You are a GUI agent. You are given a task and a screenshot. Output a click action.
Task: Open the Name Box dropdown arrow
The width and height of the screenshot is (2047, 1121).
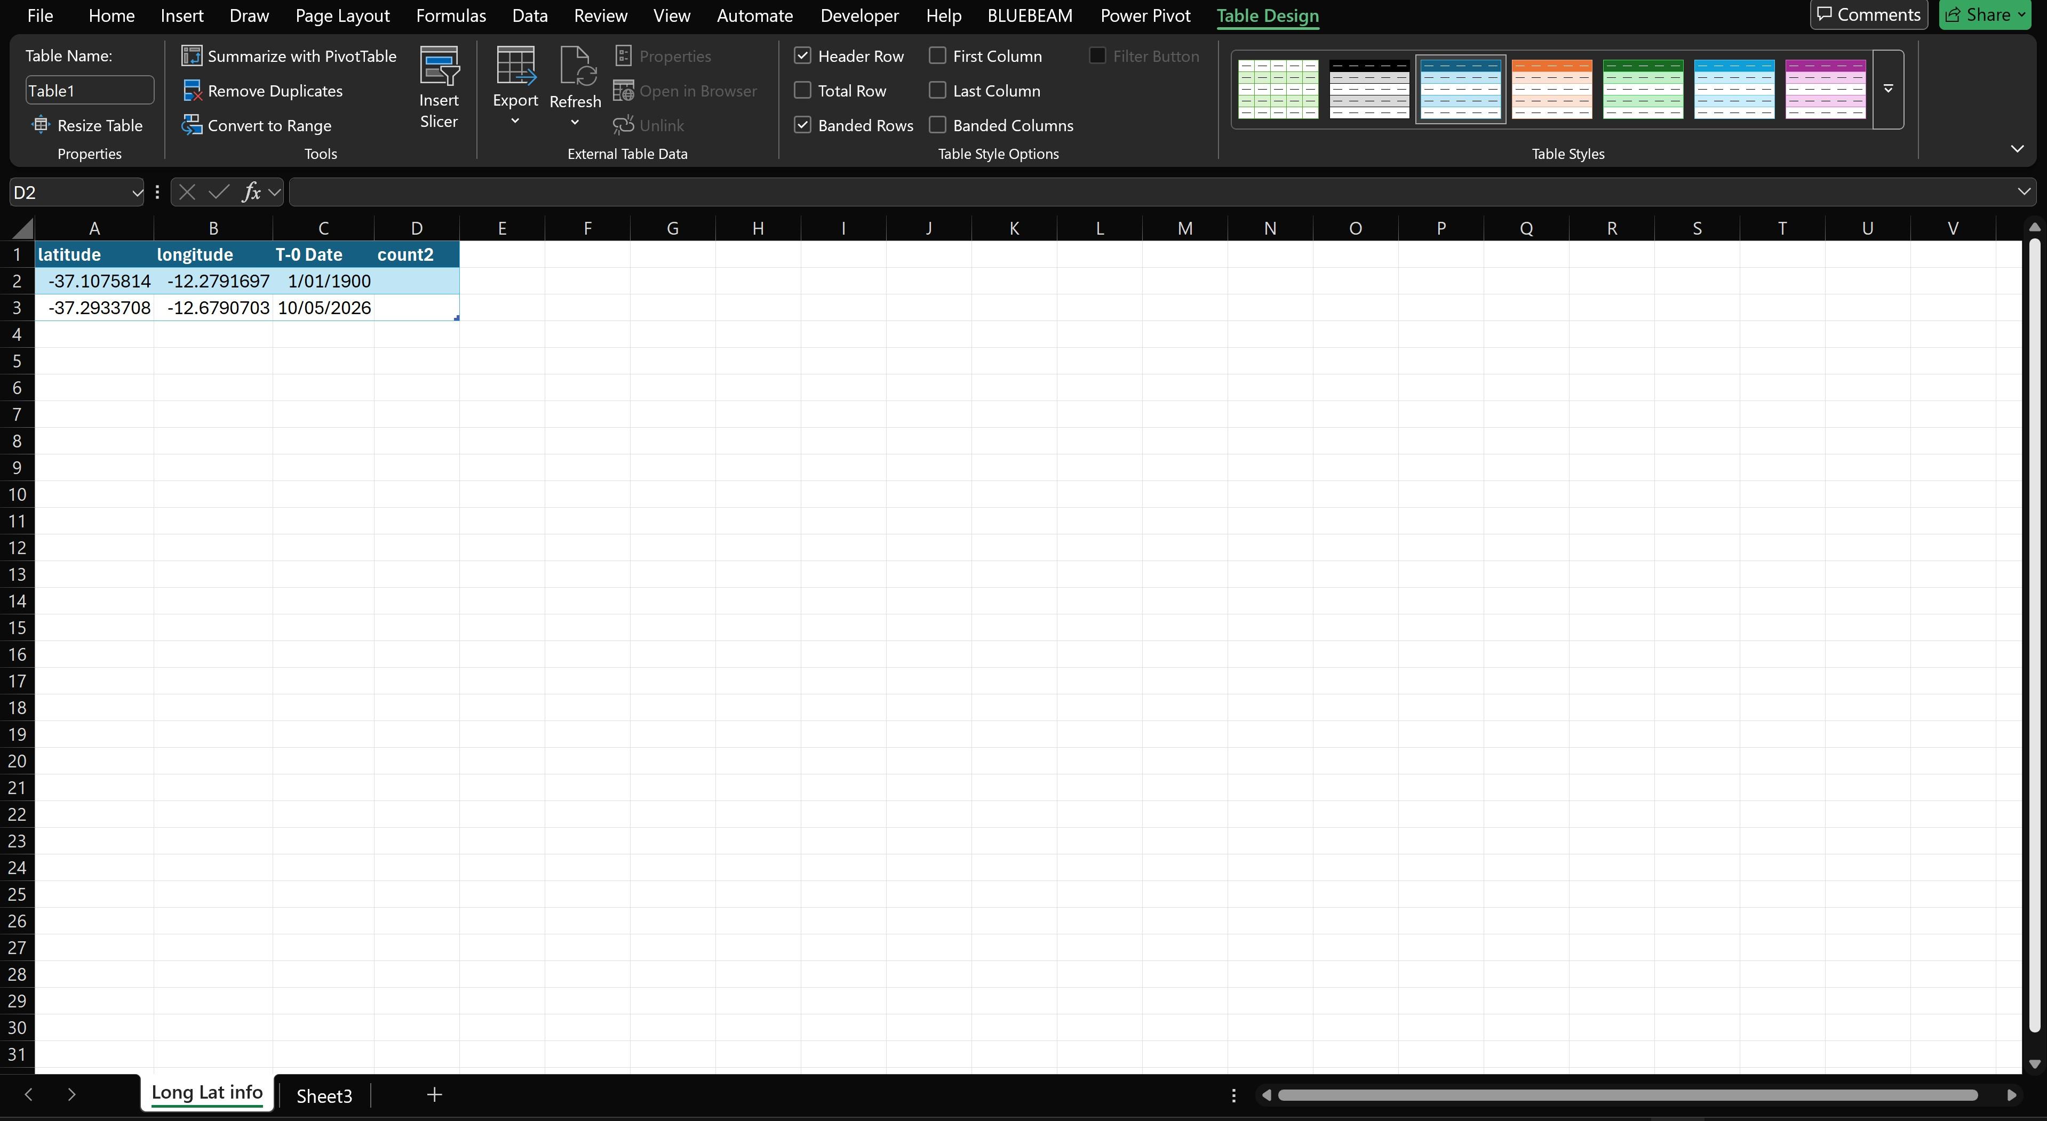point(137,193)
